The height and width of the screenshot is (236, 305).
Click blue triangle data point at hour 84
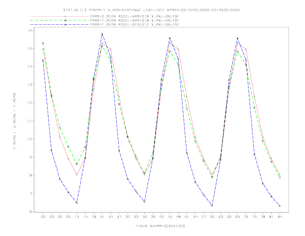point(280,206)
